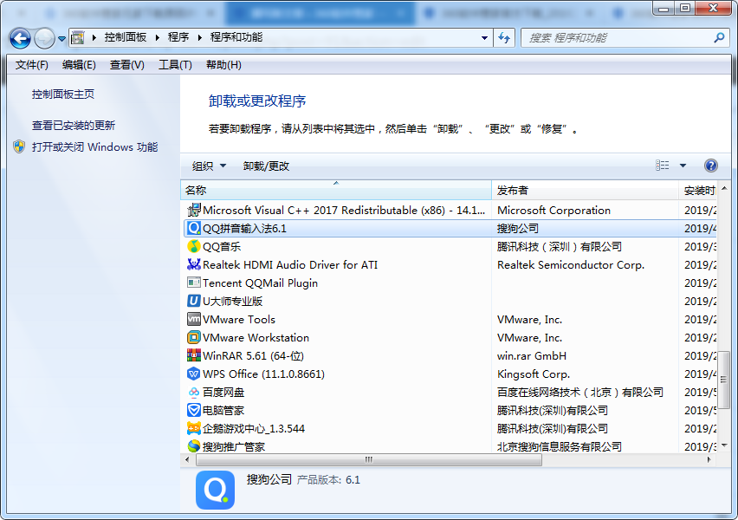The width and height of the screenshot is (738, 520).
Task: Open the view options dropdown arrow
Action: click(x=683, y=166)
